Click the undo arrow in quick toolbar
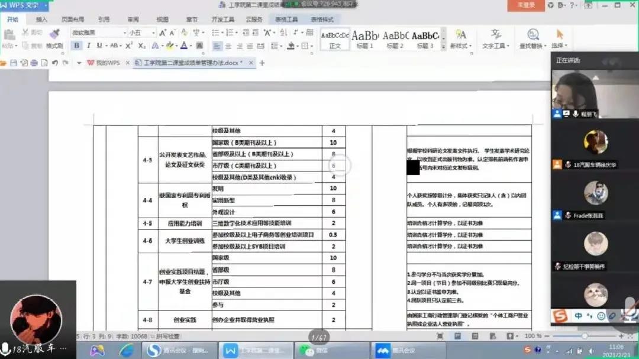This screenshot has width=639, height=359. pyautogui.click(x=54, y=63)
